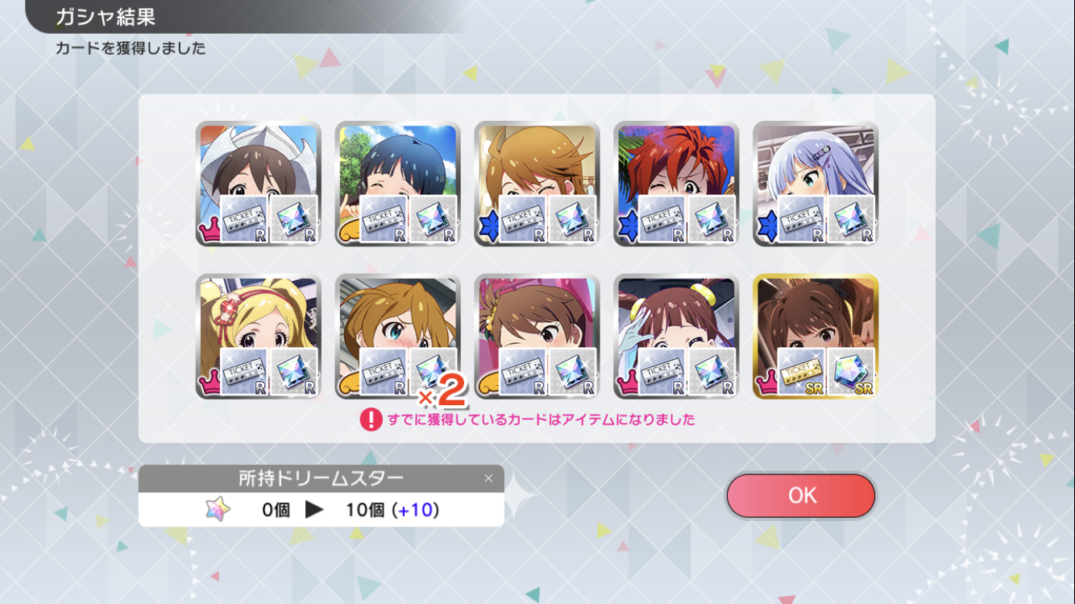Select the blonde girl with headband card
Viewport: 1075px width, 604px height.
[258, 337]
